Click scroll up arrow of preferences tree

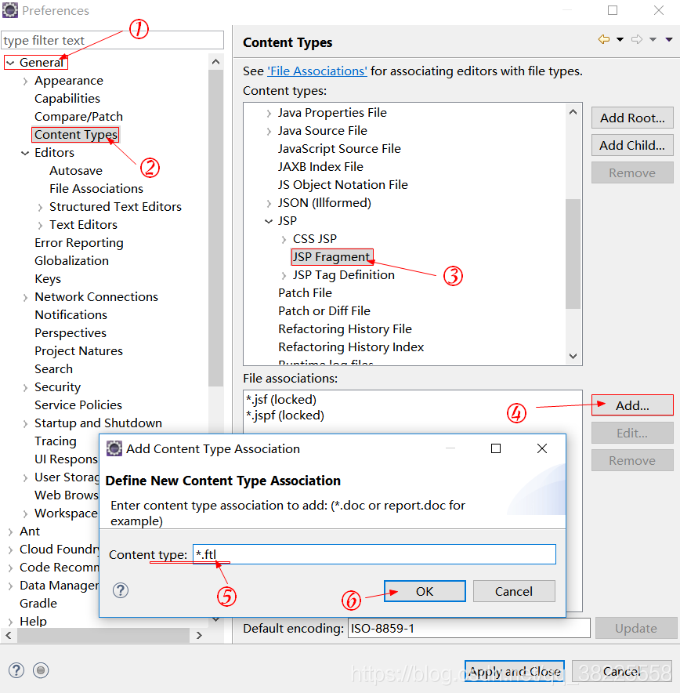click(x=216, y=62)
